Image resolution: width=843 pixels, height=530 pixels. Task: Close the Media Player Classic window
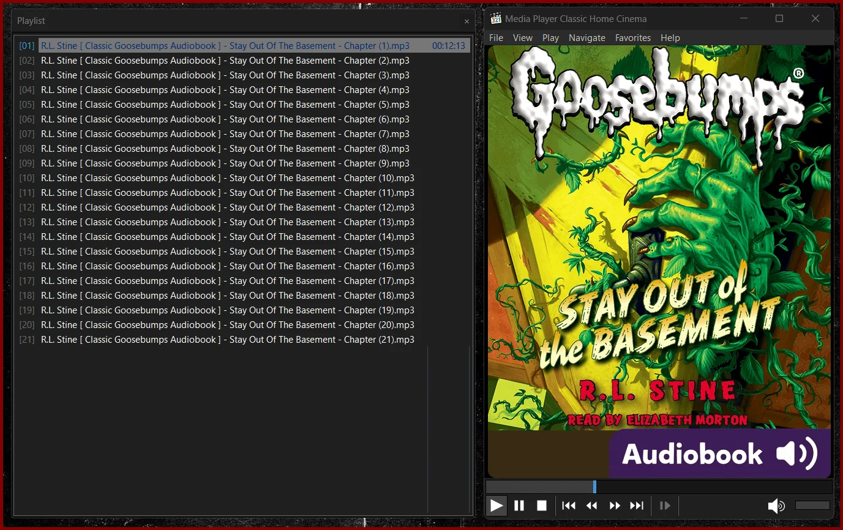tap(815, 19)
